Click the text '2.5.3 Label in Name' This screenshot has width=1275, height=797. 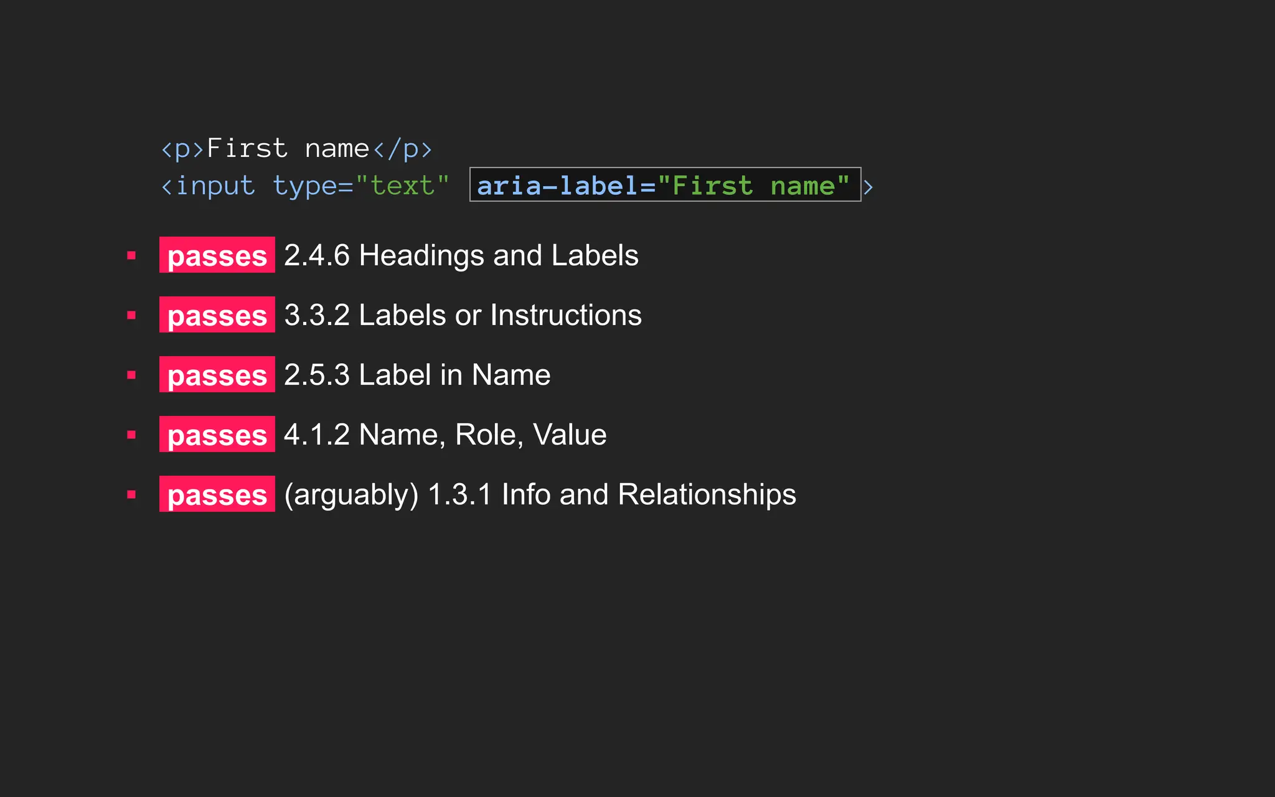coord(417,375)
